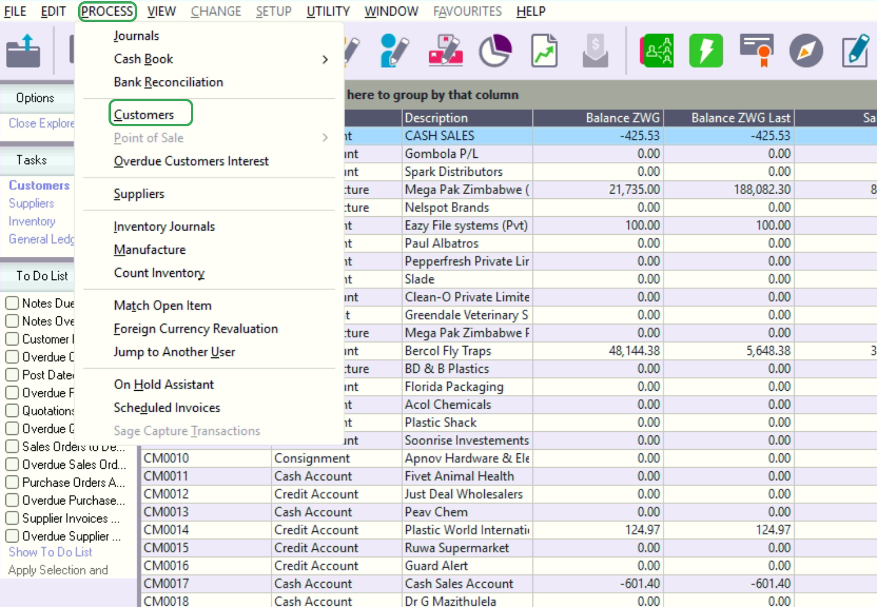The height and width of the screenshot is (607, 877).
Task: Choose Overdue Customers Interest
Action: click(x=191, y=161)
